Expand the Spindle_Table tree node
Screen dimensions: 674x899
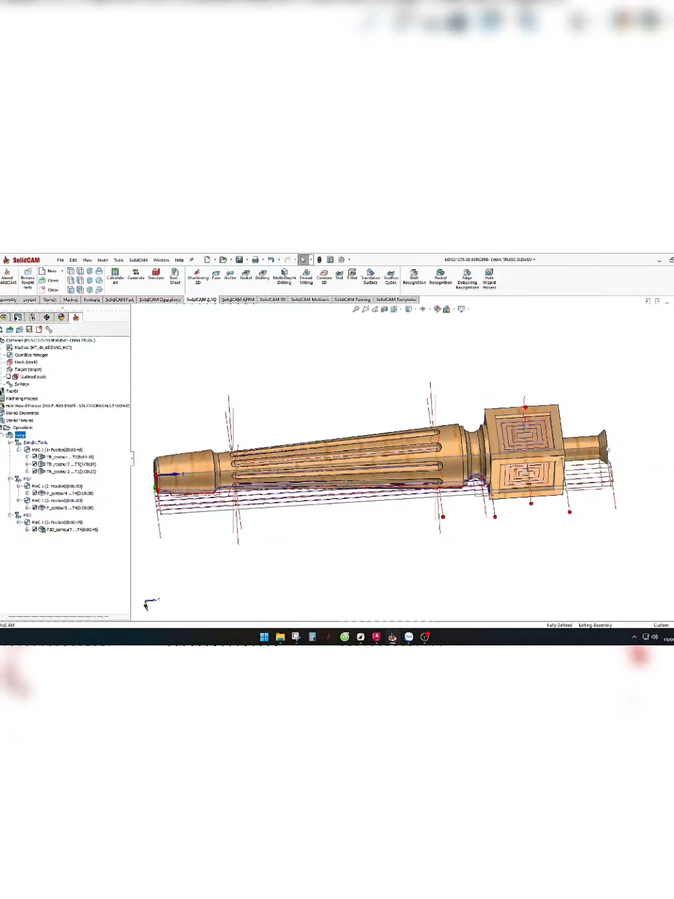point(9,441)
